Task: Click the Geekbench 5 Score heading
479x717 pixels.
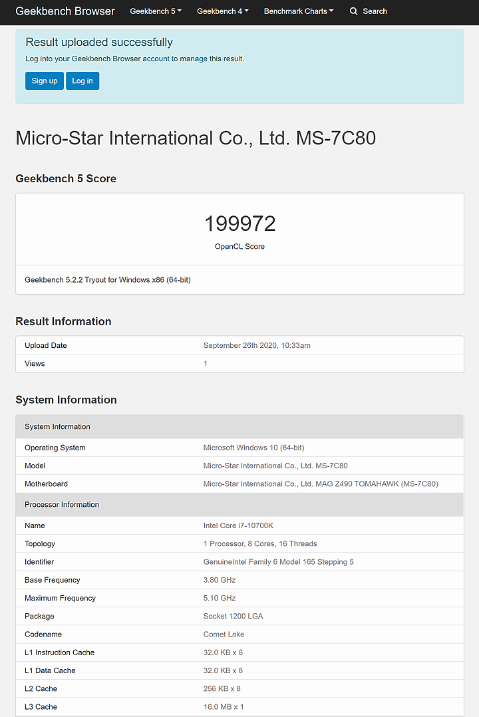Action: (66, 178)
